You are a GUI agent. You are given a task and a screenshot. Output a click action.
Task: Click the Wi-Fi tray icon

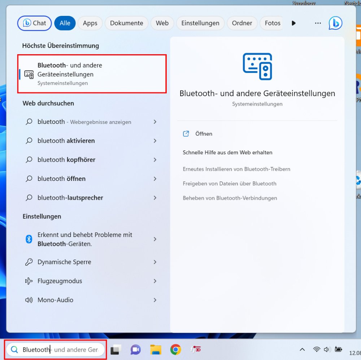tap(317, 350)
